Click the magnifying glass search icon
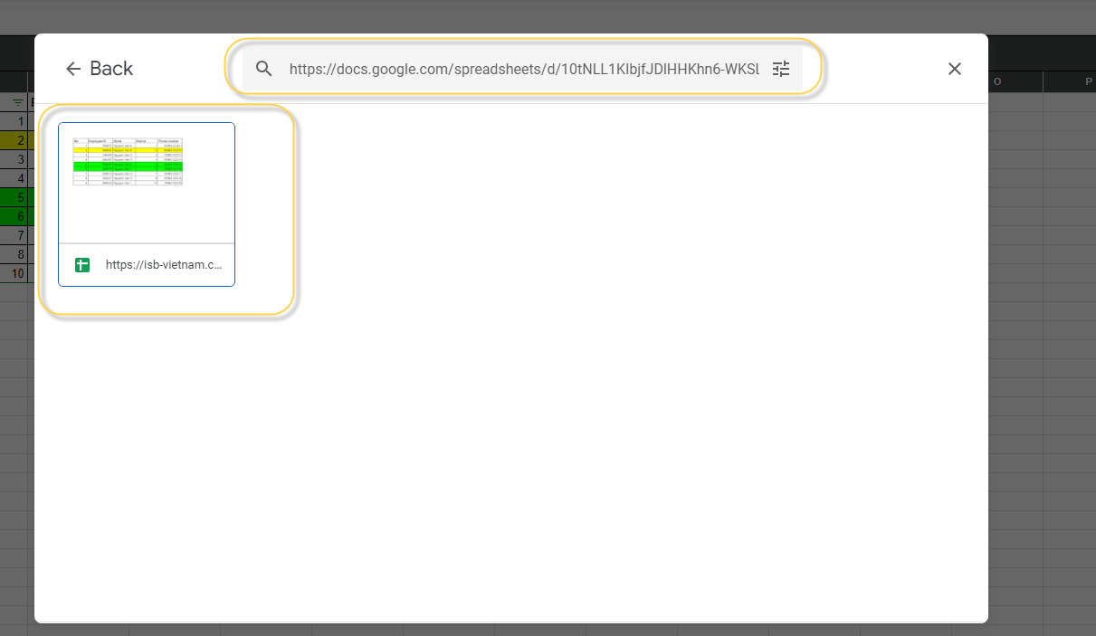 (264, 69)
